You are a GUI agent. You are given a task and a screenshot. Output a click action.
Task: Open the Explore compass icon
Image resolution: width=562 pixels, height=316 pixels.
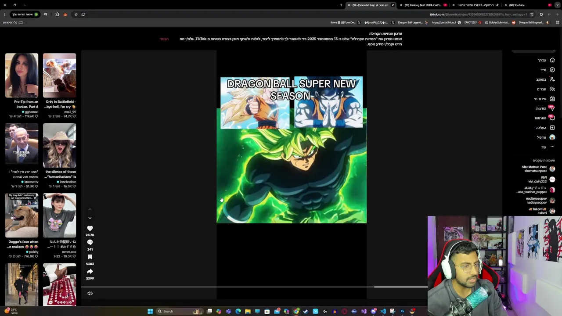pyautogui.click(x=552, y=70)
